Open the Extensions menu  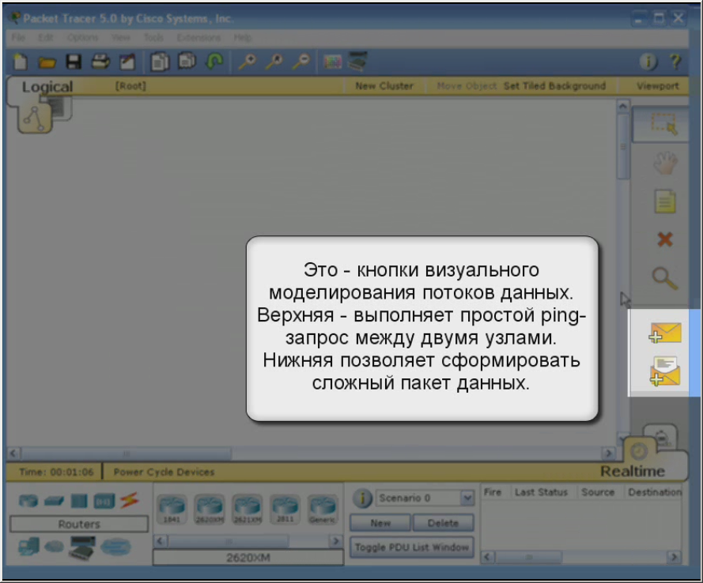tap(198, 37)
